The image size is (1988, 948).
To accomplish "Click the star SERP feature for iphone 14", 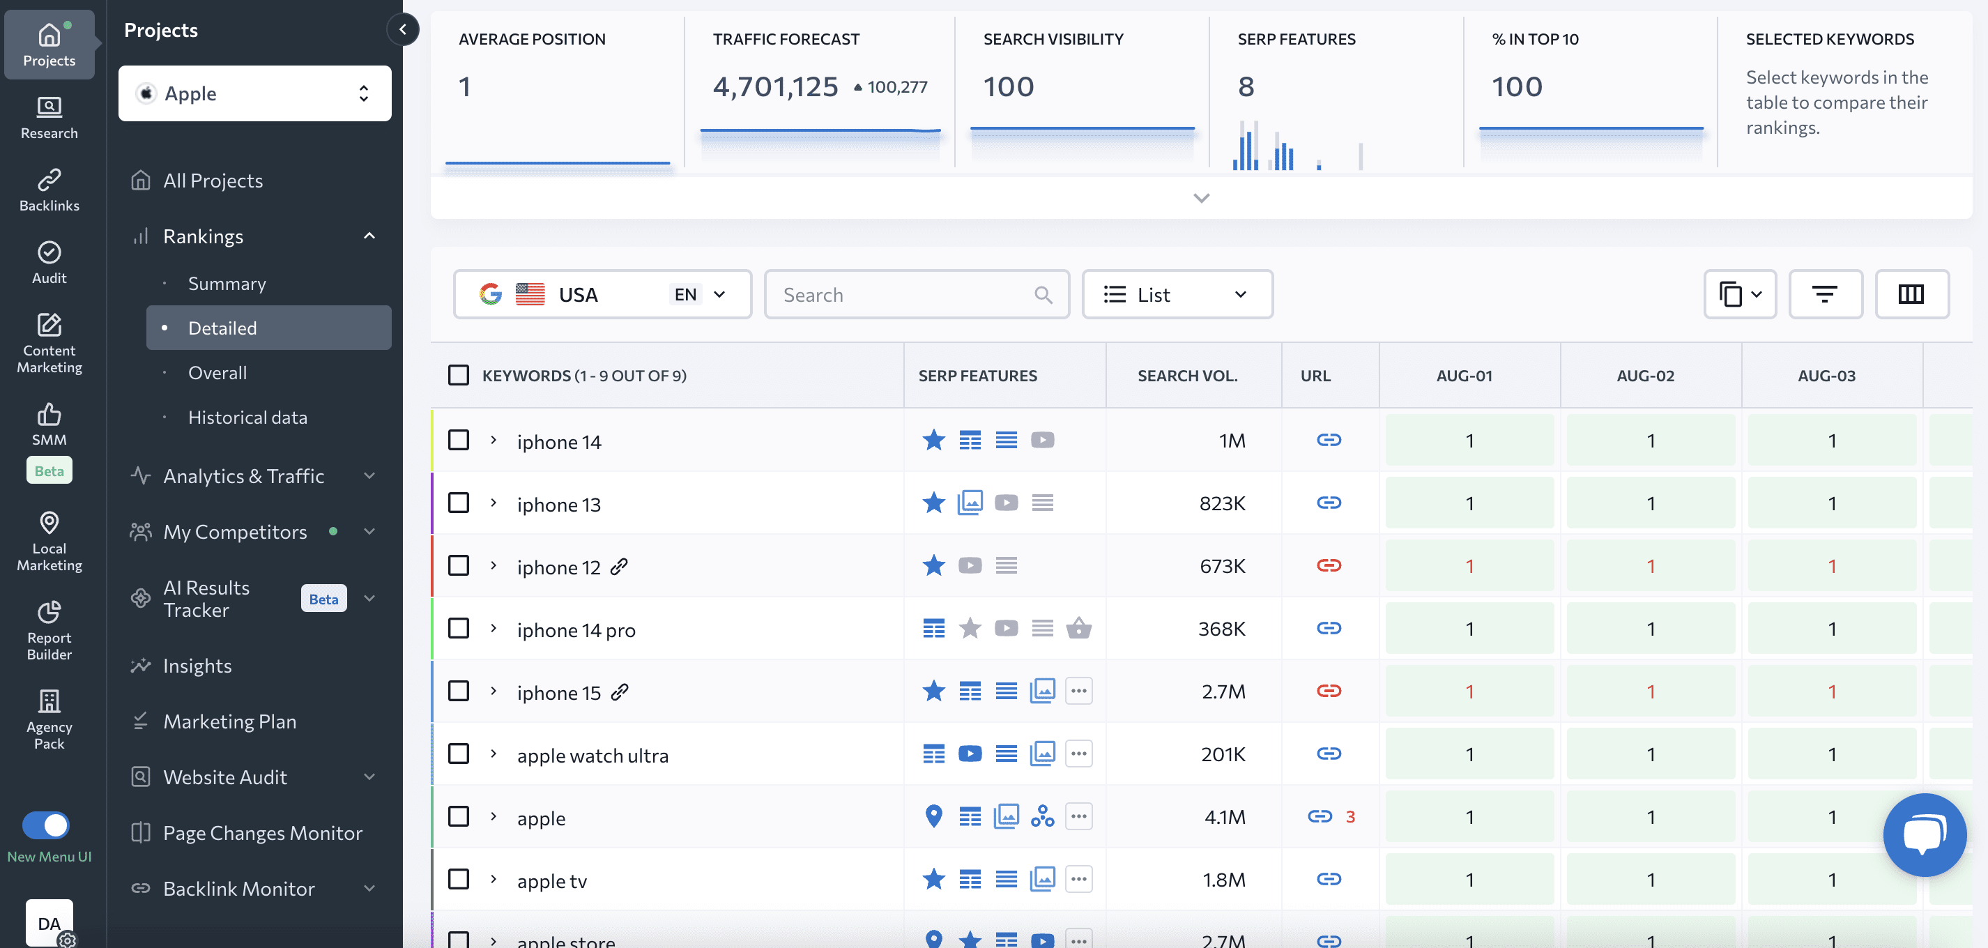I will [933, 440].
